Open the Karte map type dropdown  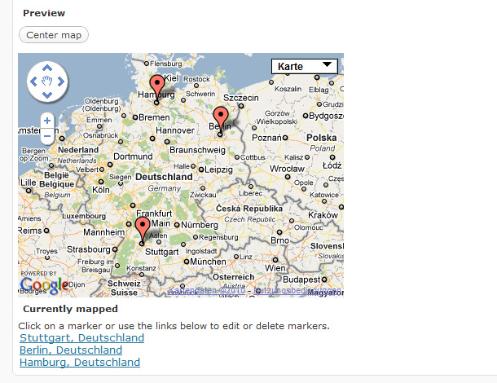(304, 66)
